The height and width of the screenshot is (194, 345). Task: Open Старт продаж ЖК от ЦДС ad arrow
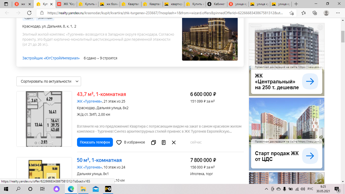coord(310,156)
